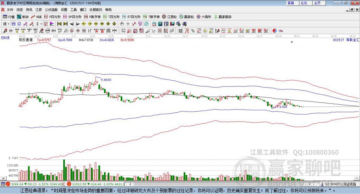360x194 pixels.
Task: Open the calendar date icon
Action: click(x=154, y=24)
